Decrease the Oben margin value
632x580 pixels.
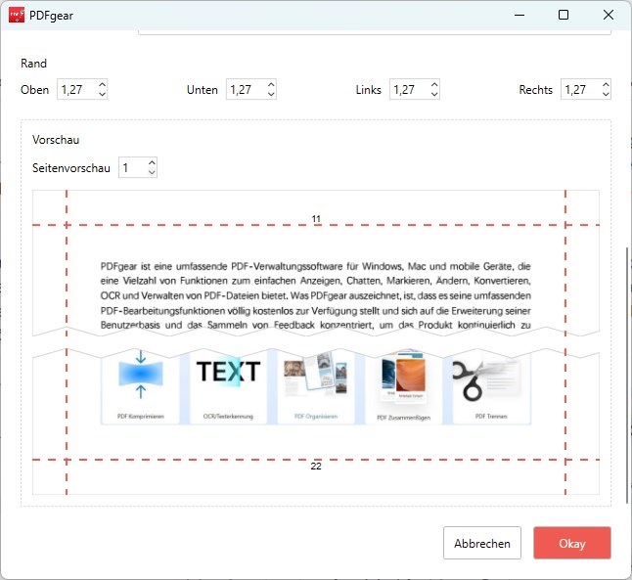(102, 94)
